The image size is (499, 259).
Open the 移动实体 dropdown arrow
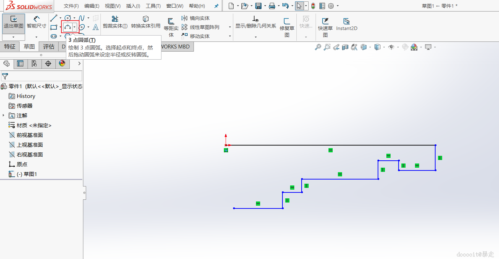(230, 36)
